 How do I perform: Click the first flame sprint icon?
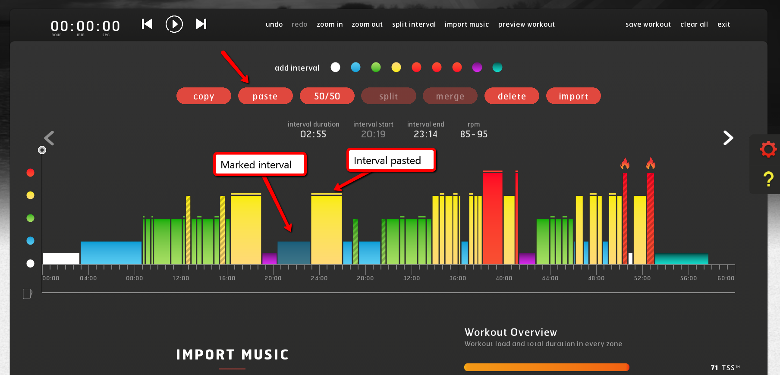pyautogui.click(x=625, y=164)
